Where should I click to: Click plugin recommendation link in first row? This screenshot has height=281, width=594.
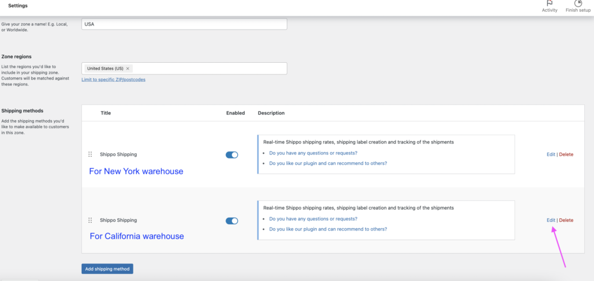click(328, 163)
